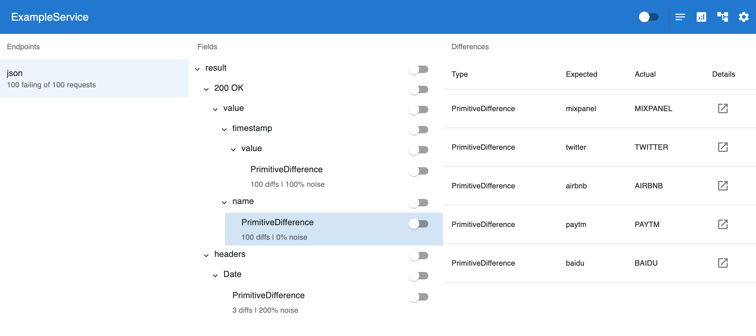This screenshot has width=756, height=336.
Task: Collapse the headers tree node
Action: tap(206, 256)
